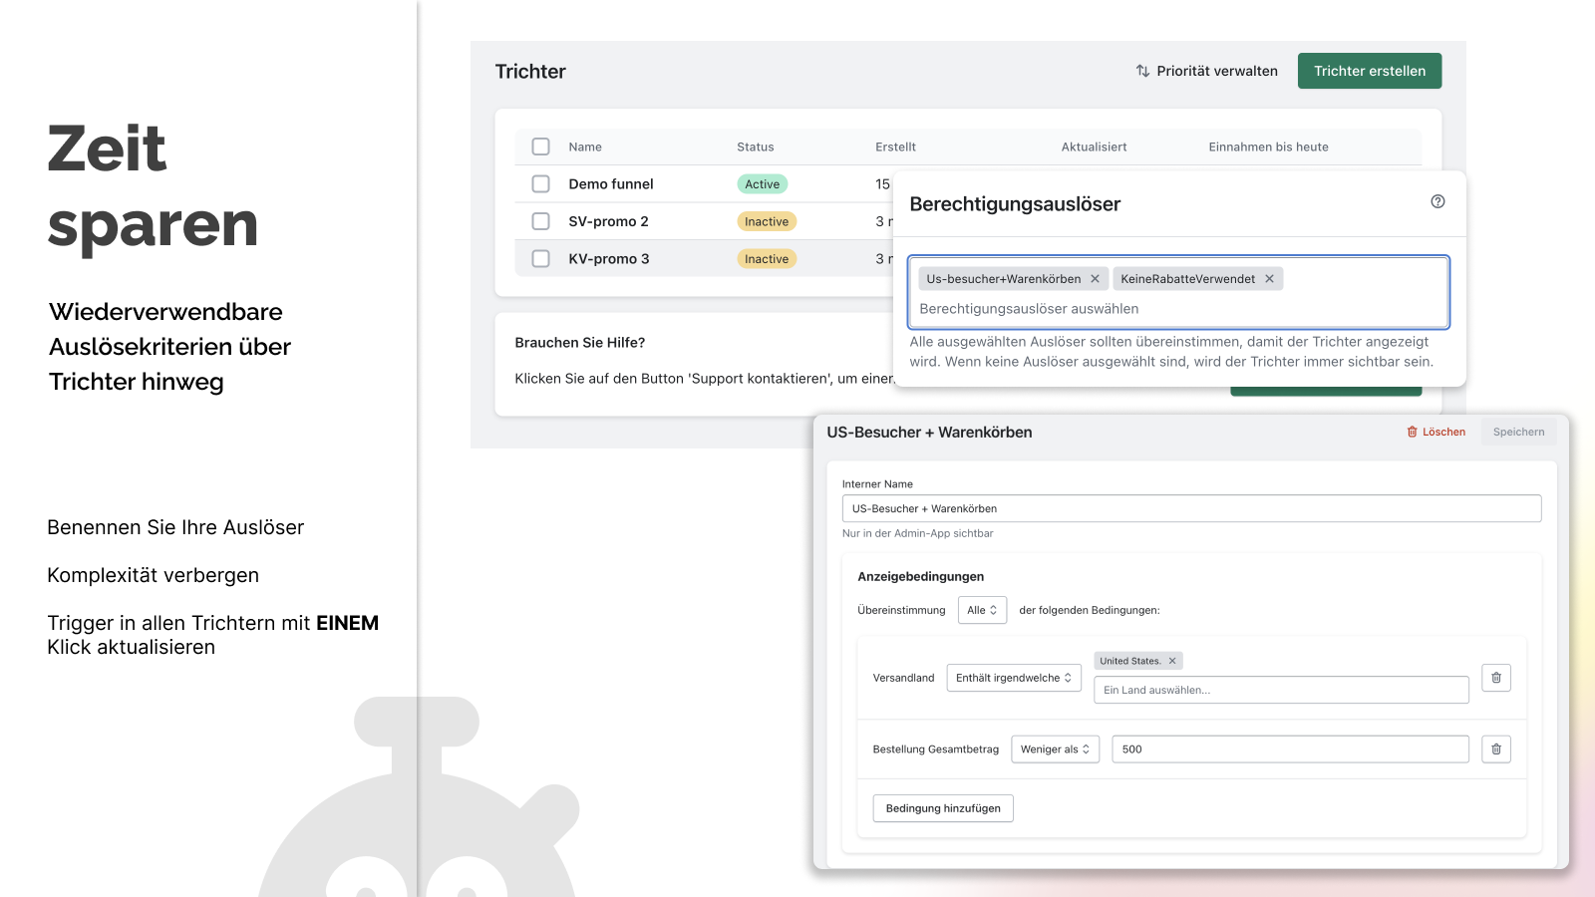This screenshot has width=1595, height=897.
Task: Delete the Versandland condition row
Action: click(x=1496, y=678)
